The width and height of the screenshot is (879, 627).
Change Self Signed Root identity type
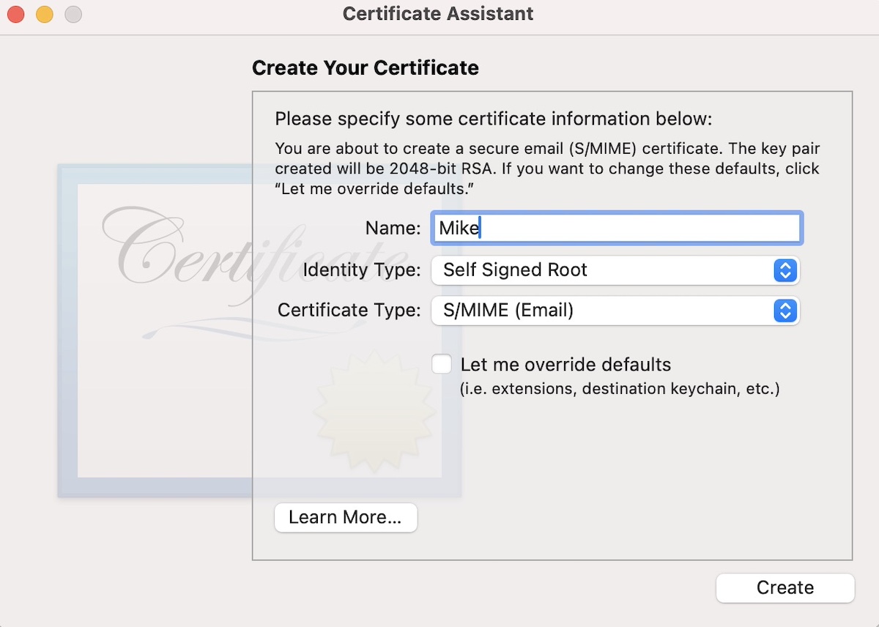[615, 270]
